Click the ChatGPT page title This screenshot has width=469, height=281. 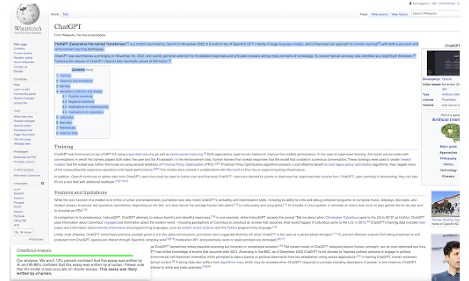click(x=68, y=26)
